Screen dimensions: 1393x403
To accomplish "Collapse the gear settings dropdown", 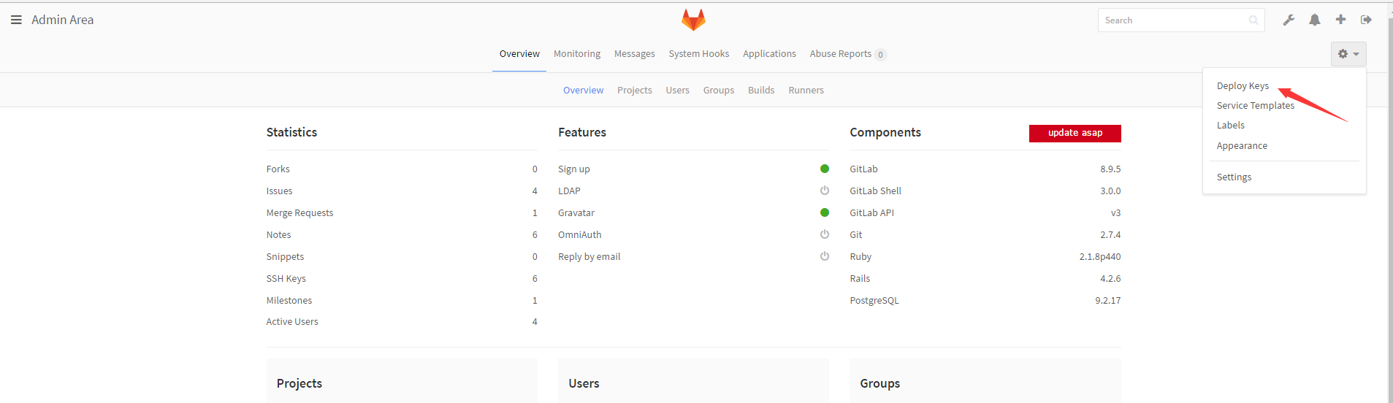I will point(1348,54).
